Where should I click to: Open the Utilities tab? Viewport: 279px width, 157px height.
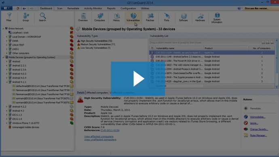coord(145,8)
